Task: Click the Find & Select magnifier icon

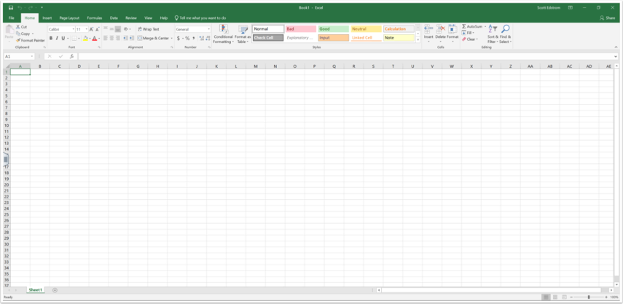Action: click(x=505, y=30)
